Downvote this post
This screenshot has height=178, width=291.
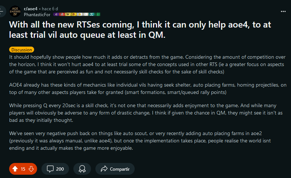(31, 169)
